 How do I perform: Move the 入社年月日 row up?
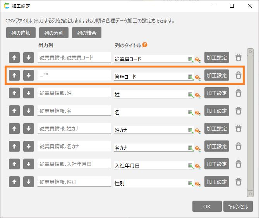coord(14,164)
